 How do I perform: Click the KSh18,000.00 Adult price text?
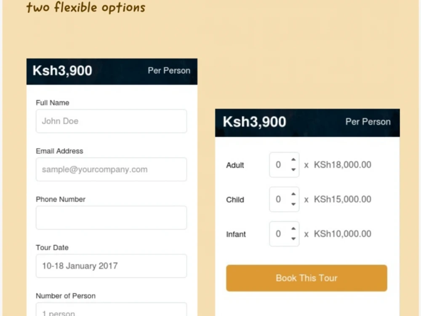click(342, 165)
